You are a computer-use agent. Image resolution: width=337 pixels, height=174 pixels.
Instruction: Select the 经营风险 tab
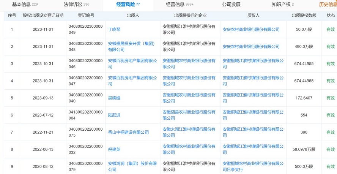(128, 4)
